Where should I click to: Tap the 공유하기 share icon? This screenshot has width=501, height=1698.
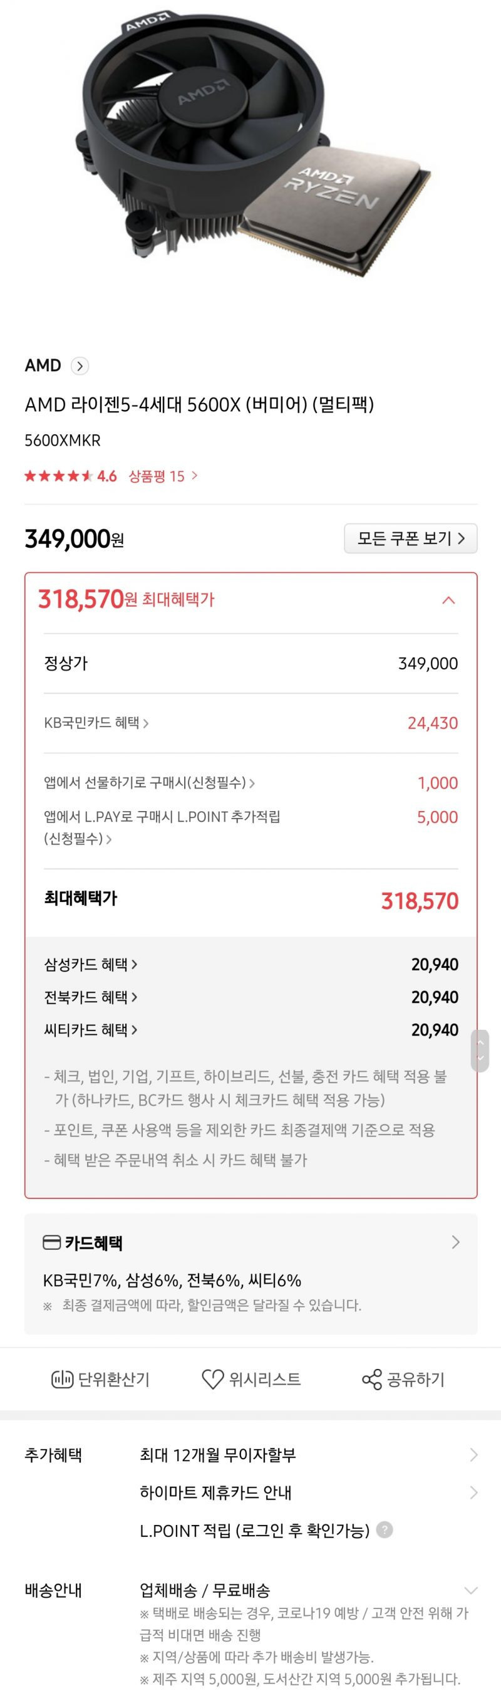coord(372,1379)
